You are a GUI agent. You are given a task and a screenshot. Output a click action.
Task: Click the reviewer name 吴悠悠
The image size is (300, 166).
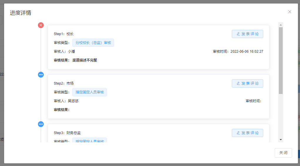point(73,101)
